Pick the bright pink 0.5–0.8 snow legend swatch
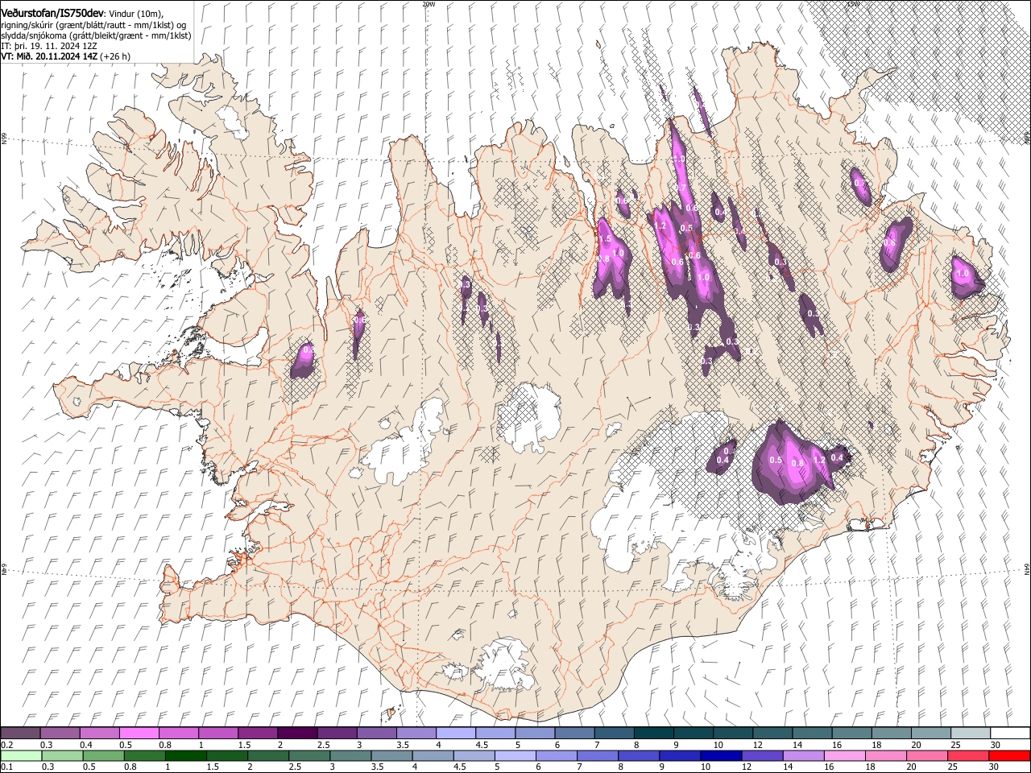This screenshot has height=773, width=1031. [x=139, y=734]
